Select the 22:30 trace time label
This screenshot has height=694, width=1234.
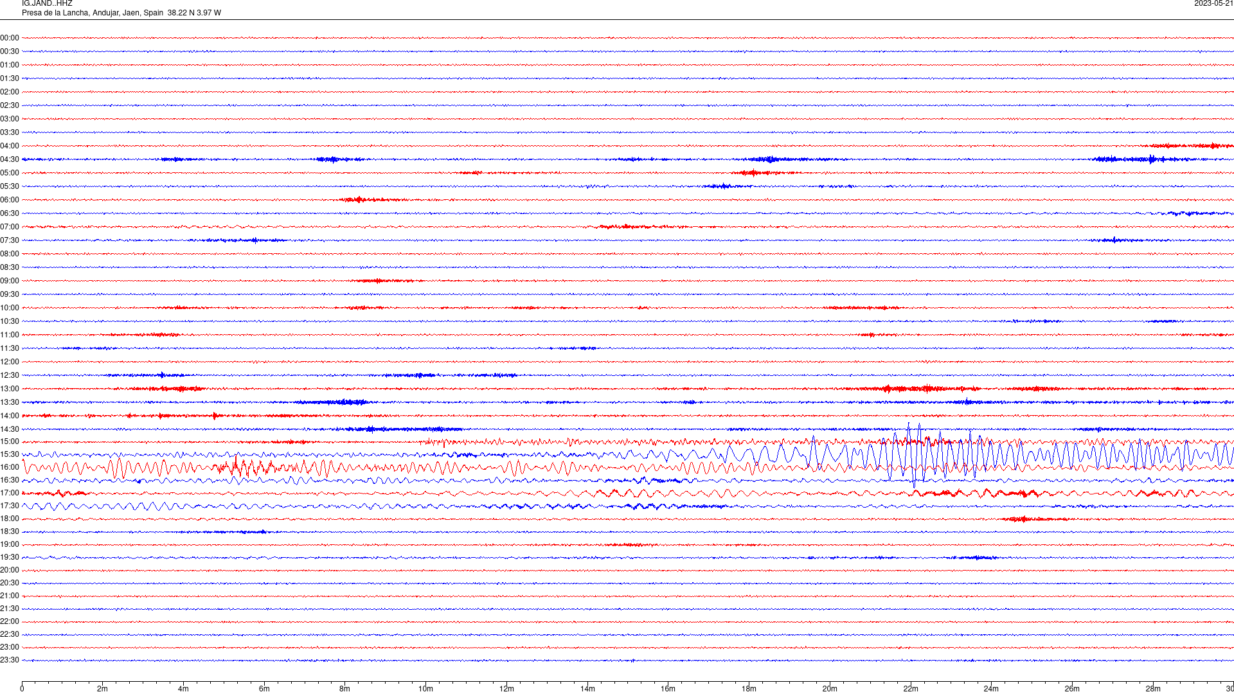pyautogui.click(x=10, y=634)
